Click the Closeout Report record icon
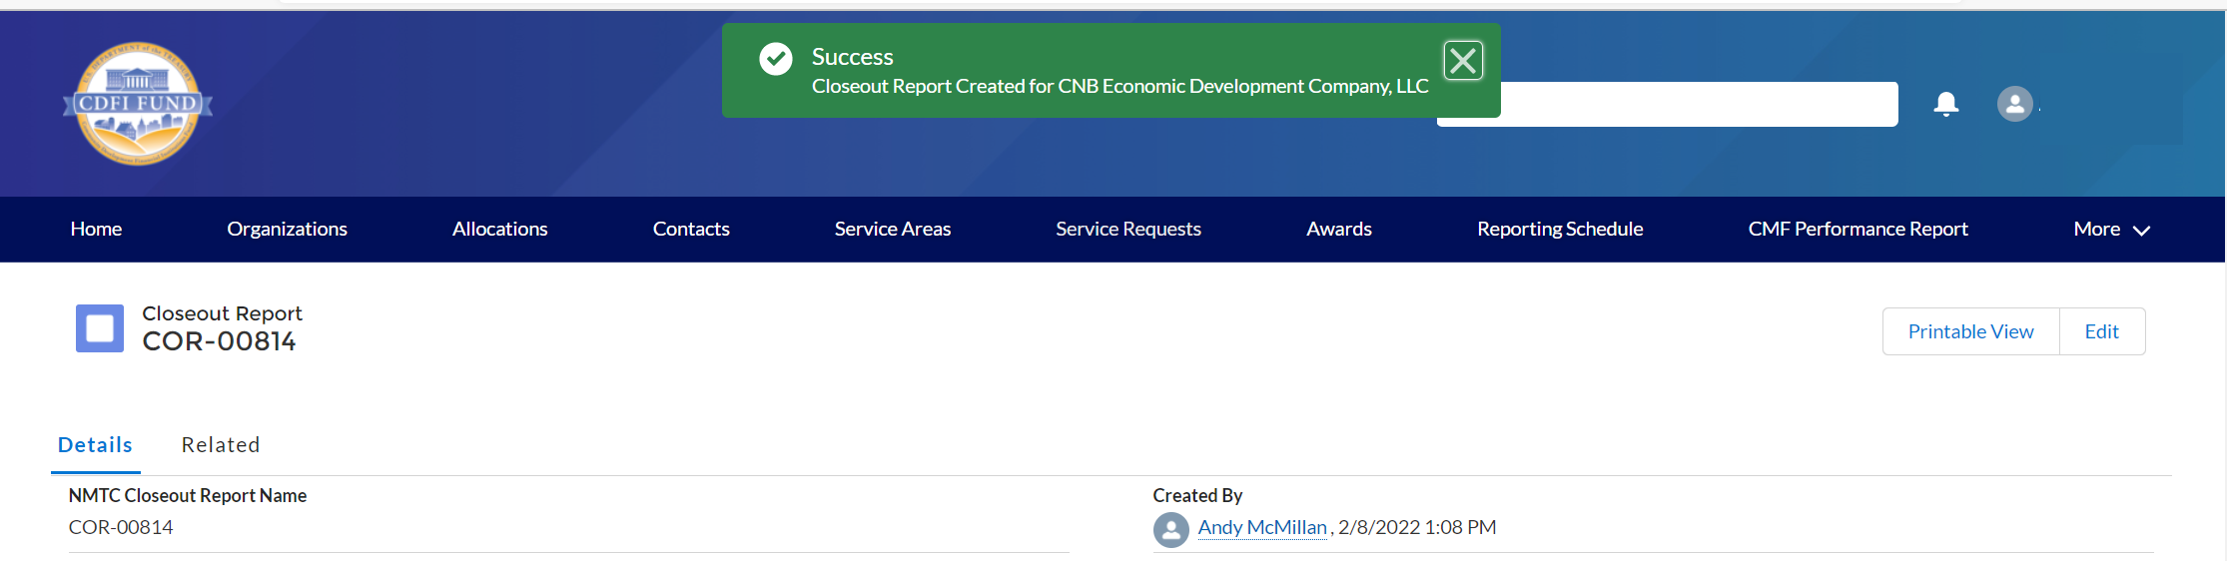 pos(100,328)
